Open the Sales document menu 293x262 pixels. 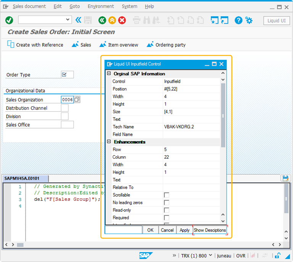pos(29,6)
